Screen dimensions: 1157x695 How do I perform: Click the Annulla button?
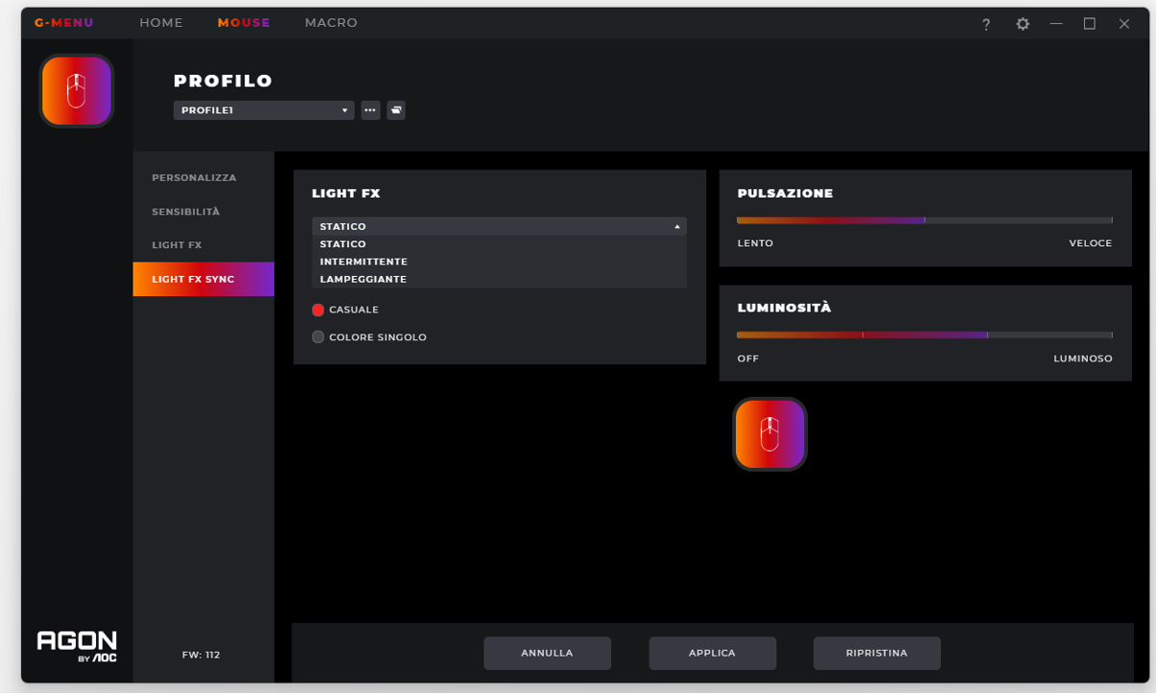(547, 653)
